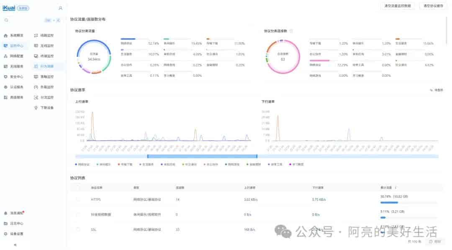The image size is (452, 250).
Task: Sort by 累计流量 column arrow
Action: pyautogui.click(x=395, y=188)
